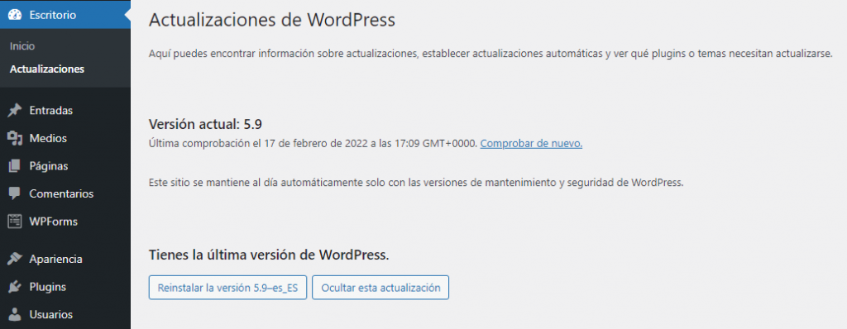Open the WPForms menu label
847x329 pixels.
click(x=54, y=222)
